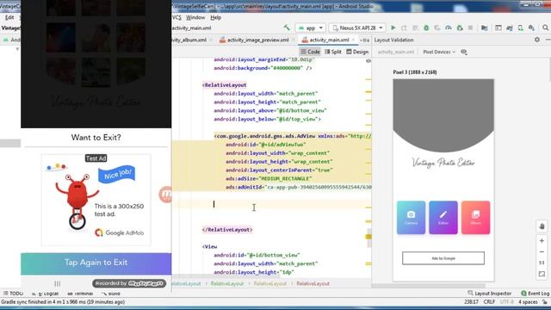Open the Help menu
This screenshot has height=310, width=551.
tap(216, 17)
